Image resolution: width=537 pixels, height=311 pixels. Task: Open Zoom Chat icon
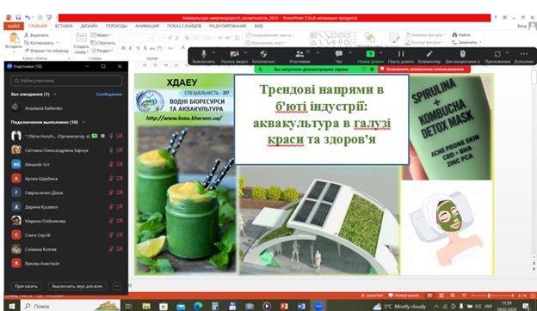(x=339, y=56)
